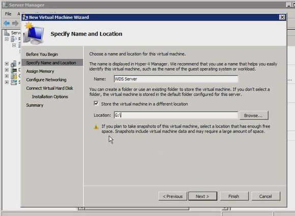The width and height of the screenshot is (295, 216).
Task: Click the 'Location:' label
Action: click(x=102, y=115)
